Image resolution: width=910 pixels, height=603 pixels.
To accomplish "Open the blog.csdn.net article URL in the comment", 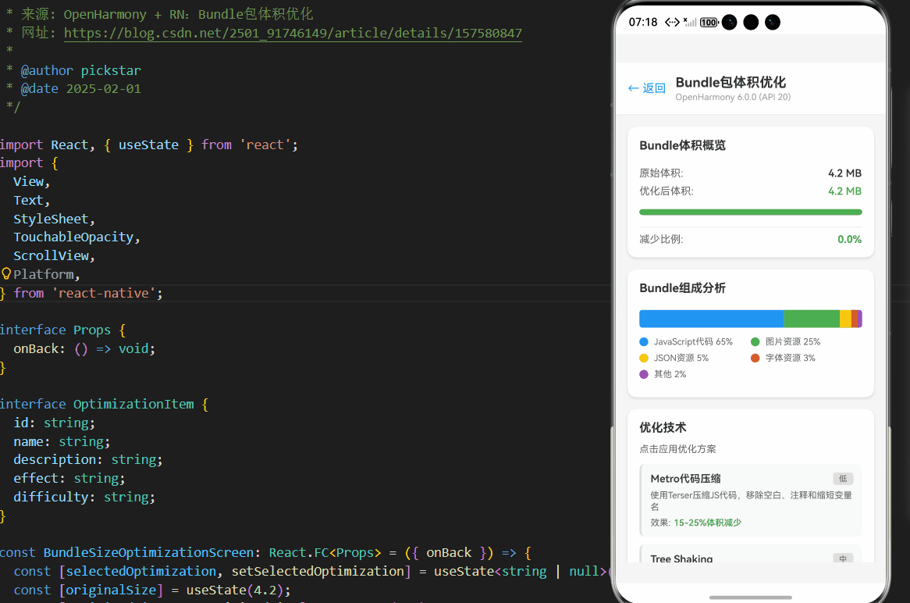I will pyautogui.click(x=293, y=33).
